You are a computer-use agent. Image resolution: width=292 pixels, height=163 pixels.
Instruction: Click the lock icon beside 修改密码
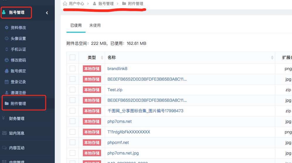6,60
